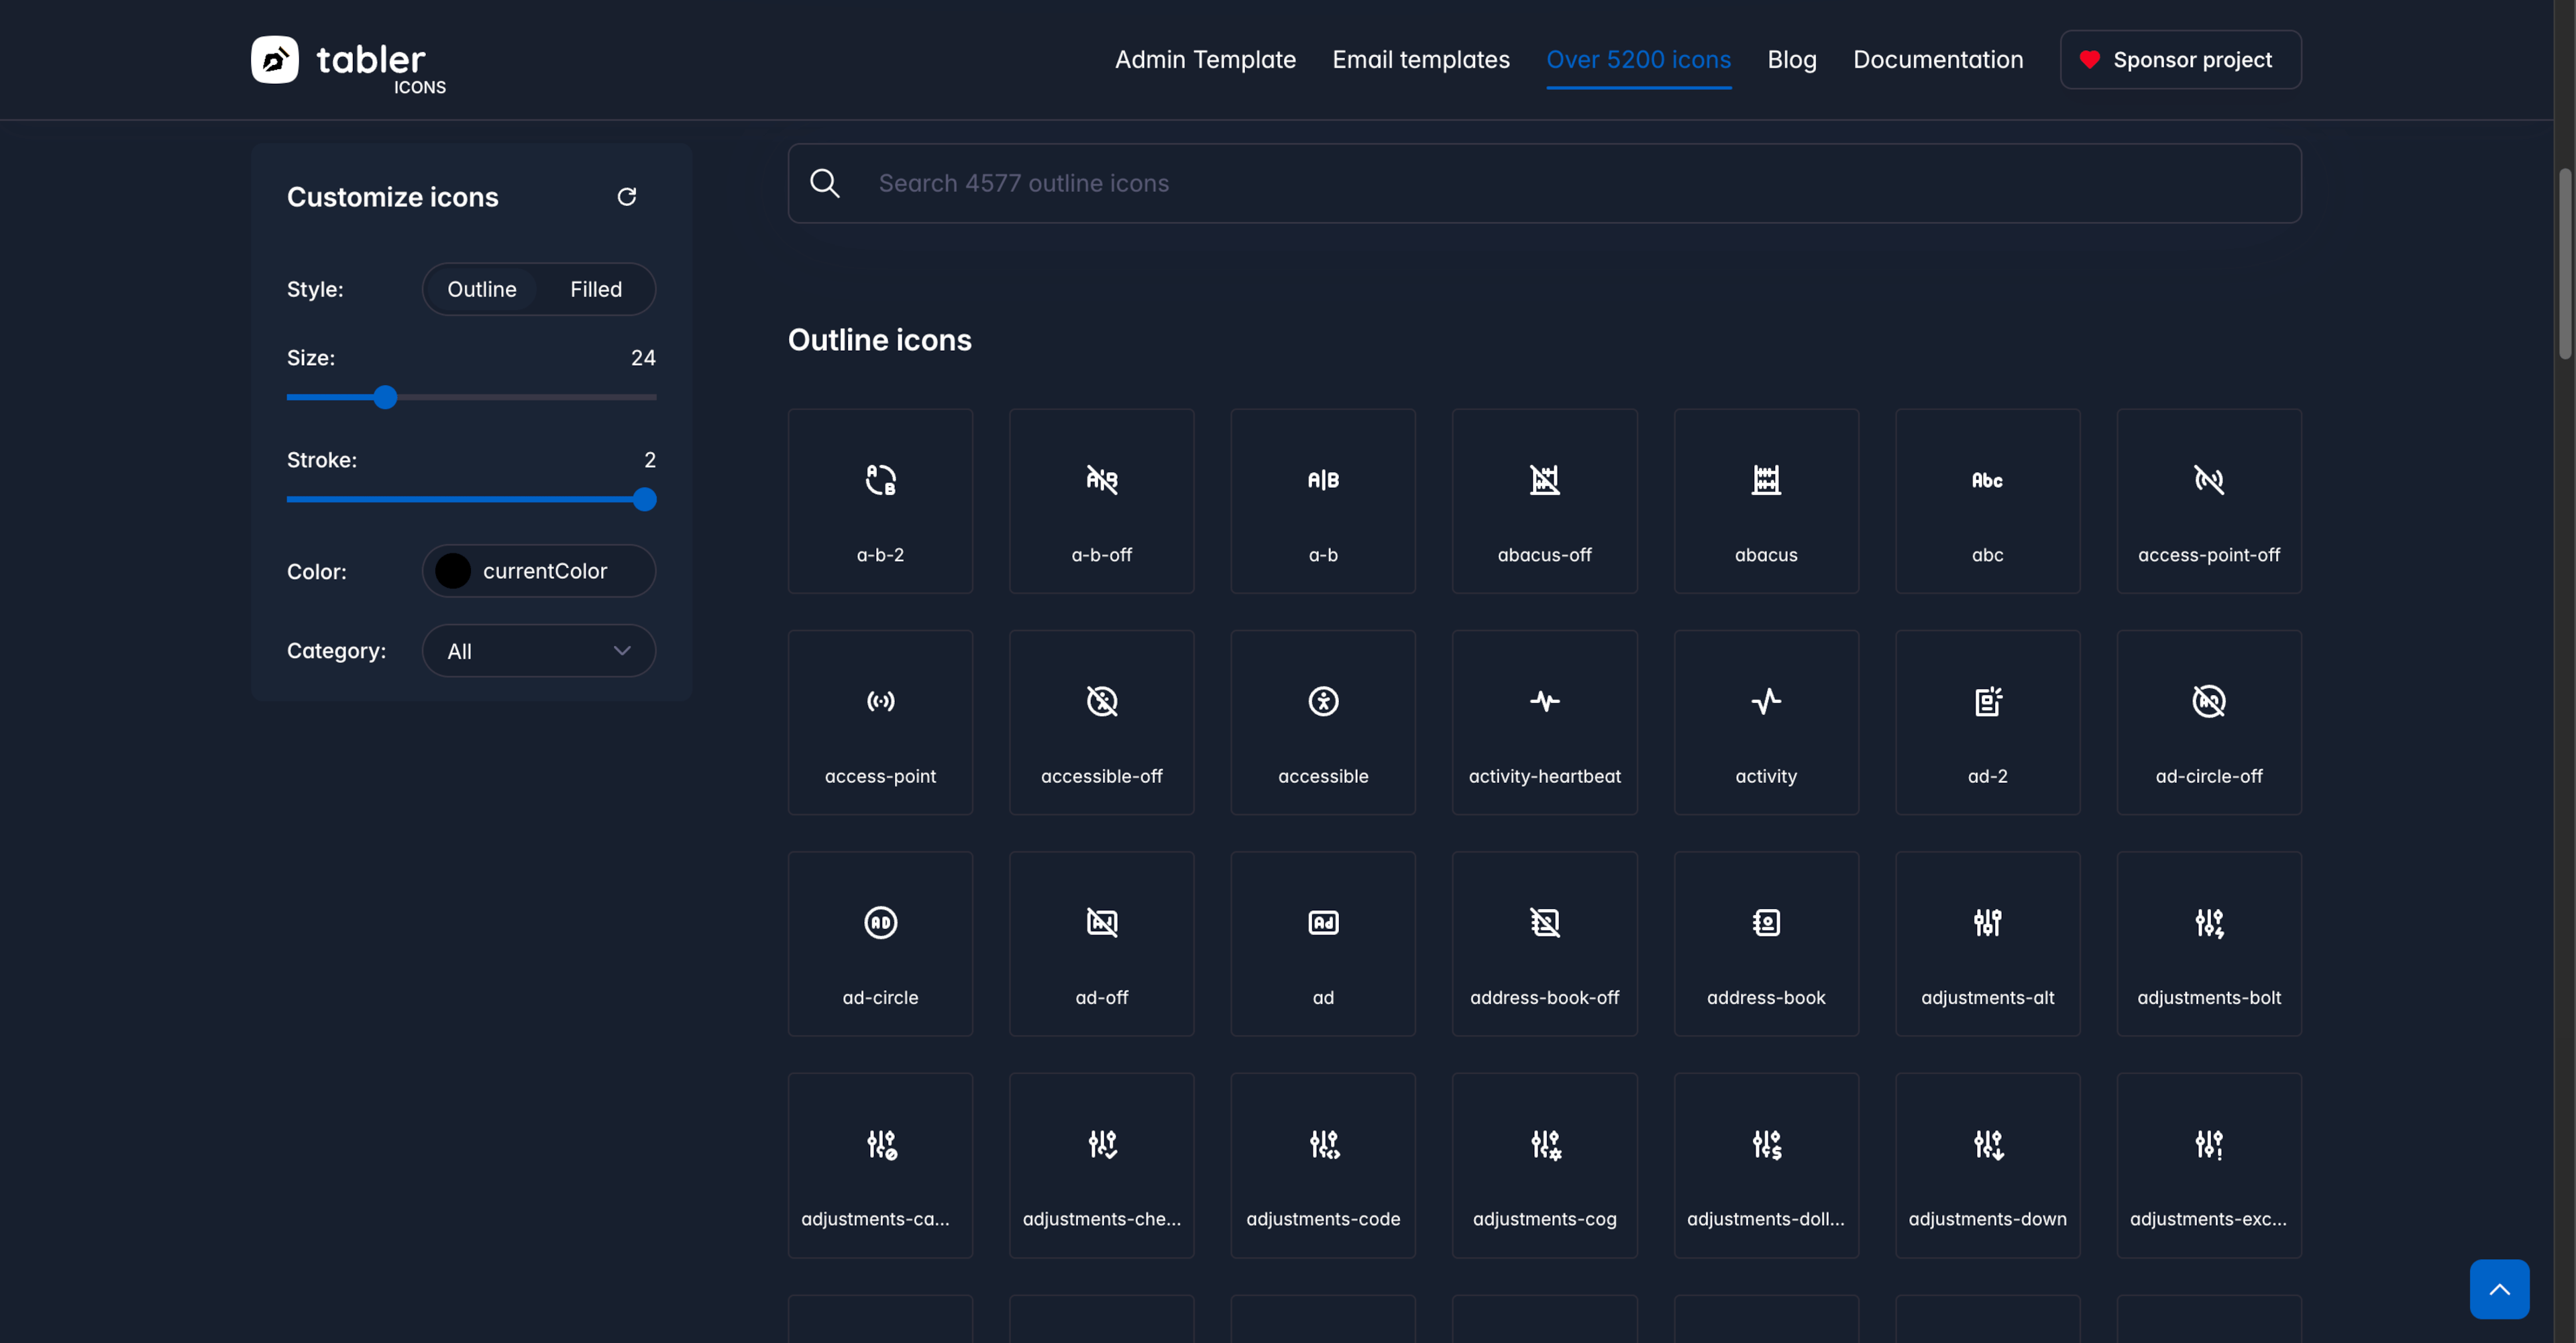Click the icon search field
2576x1343 pixels.
1400,183
